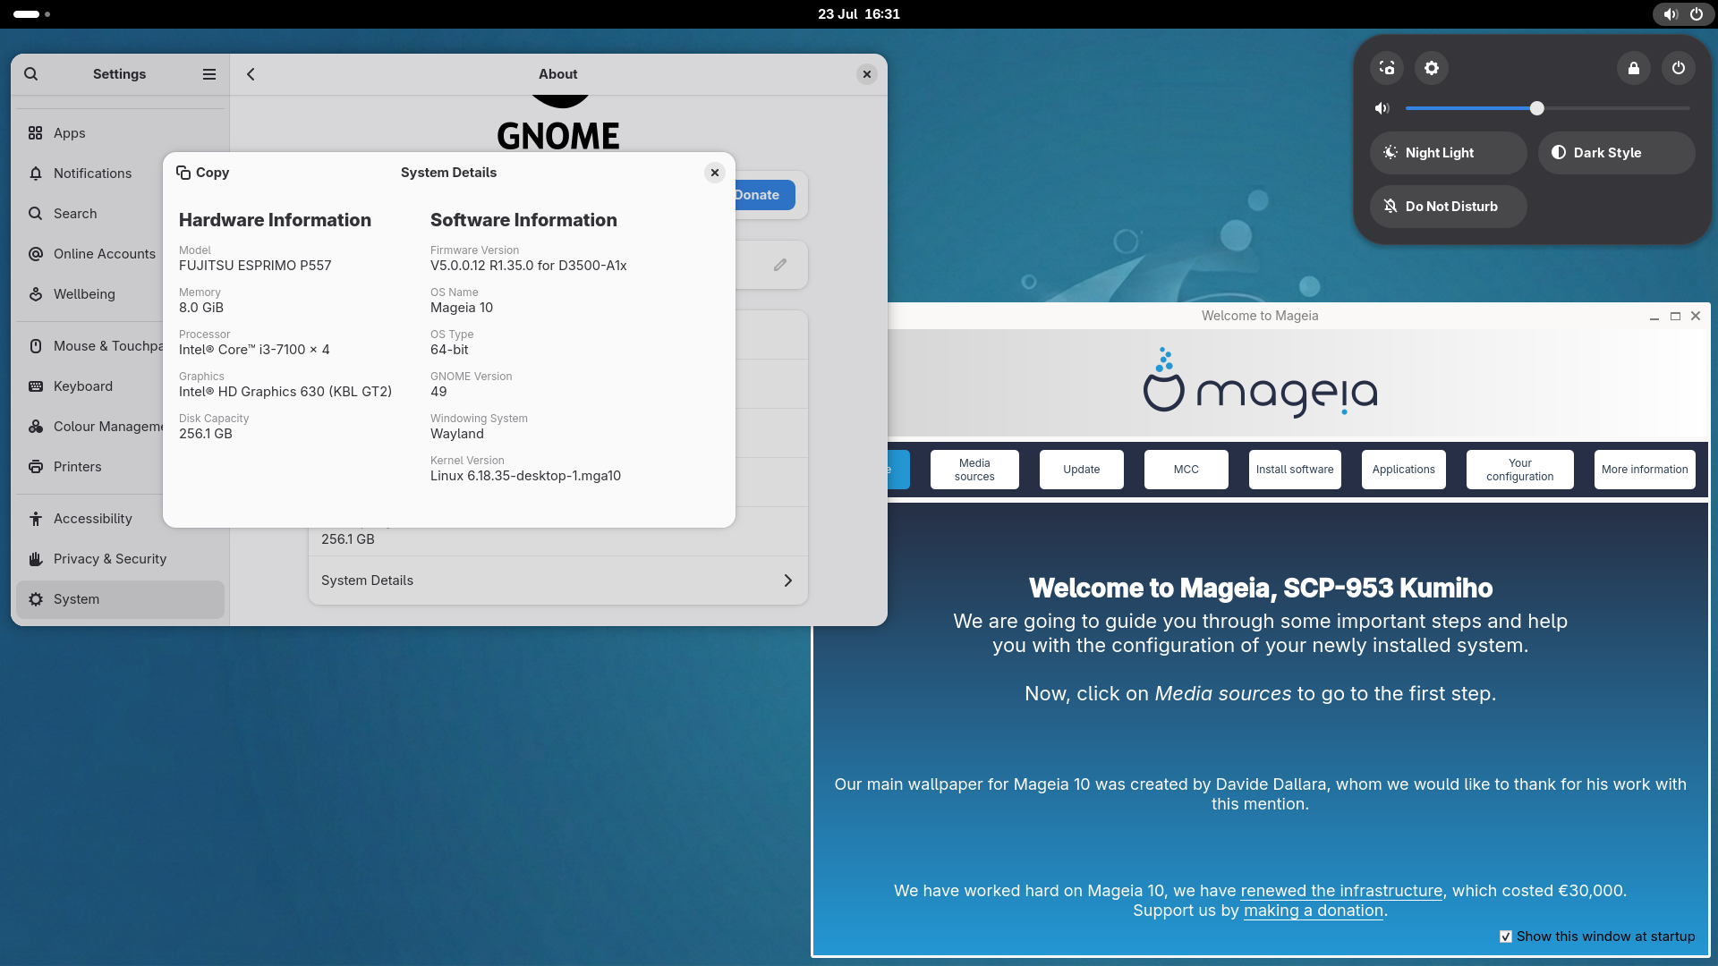Click the Intel Core i3-7100 processor text

[x=254, y=350]
